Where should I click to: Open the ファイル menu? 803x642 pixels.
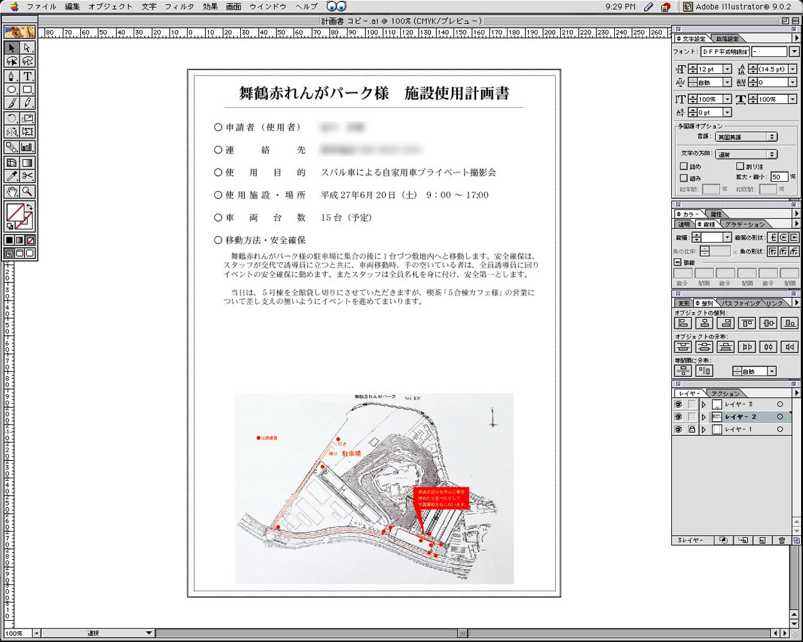tap(42, 6)
